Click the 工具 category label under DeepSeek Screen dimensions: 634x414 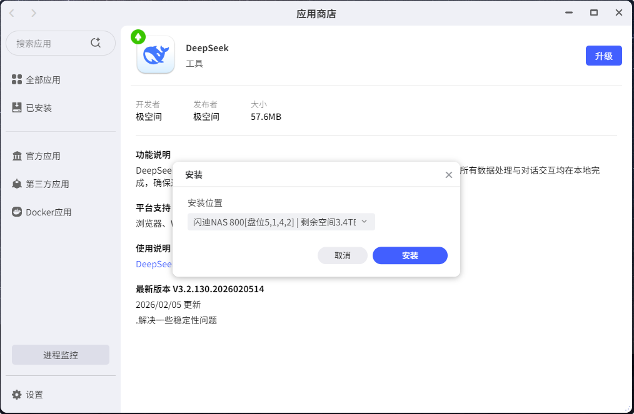[194, 64]
